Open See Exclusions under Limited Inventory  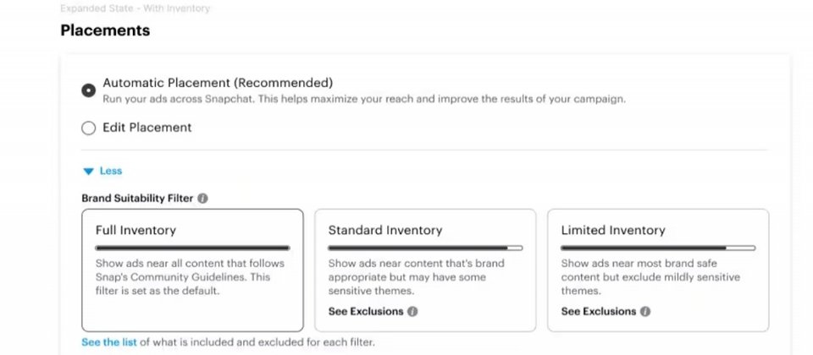[599, 312]
